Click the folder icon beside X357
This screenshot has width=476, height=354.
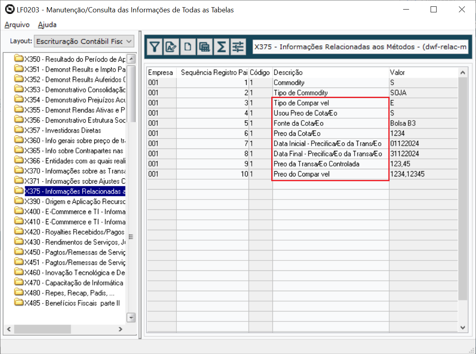pos(19,130)
